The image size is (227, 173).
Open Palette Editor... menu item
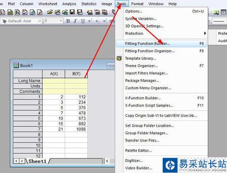tap(162, 151)
